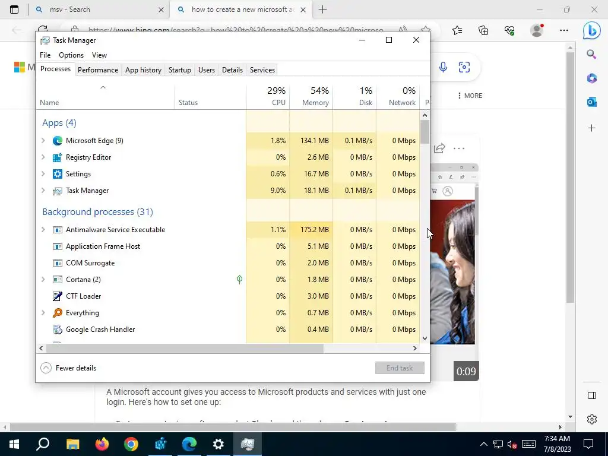608x456 pixels.
Task: Click the muted volume tray icon
Action: (512, 444)
